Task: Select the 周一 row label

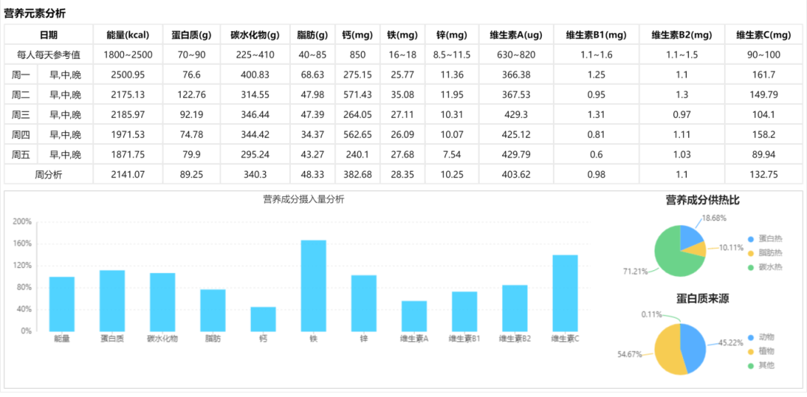Action: pos(21,75)
